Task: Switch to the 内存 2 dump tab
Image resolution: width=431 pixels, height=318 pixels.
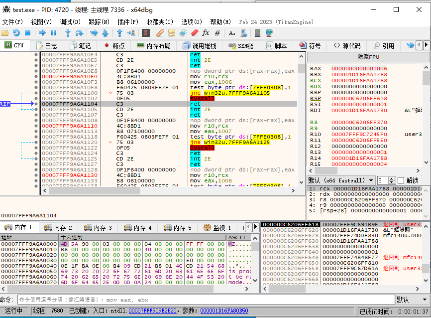Action: [x=58, y=228]
